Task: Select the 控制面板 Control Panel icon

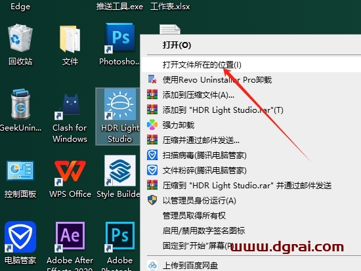Action: pyautogui.click(x=20, y=171)
